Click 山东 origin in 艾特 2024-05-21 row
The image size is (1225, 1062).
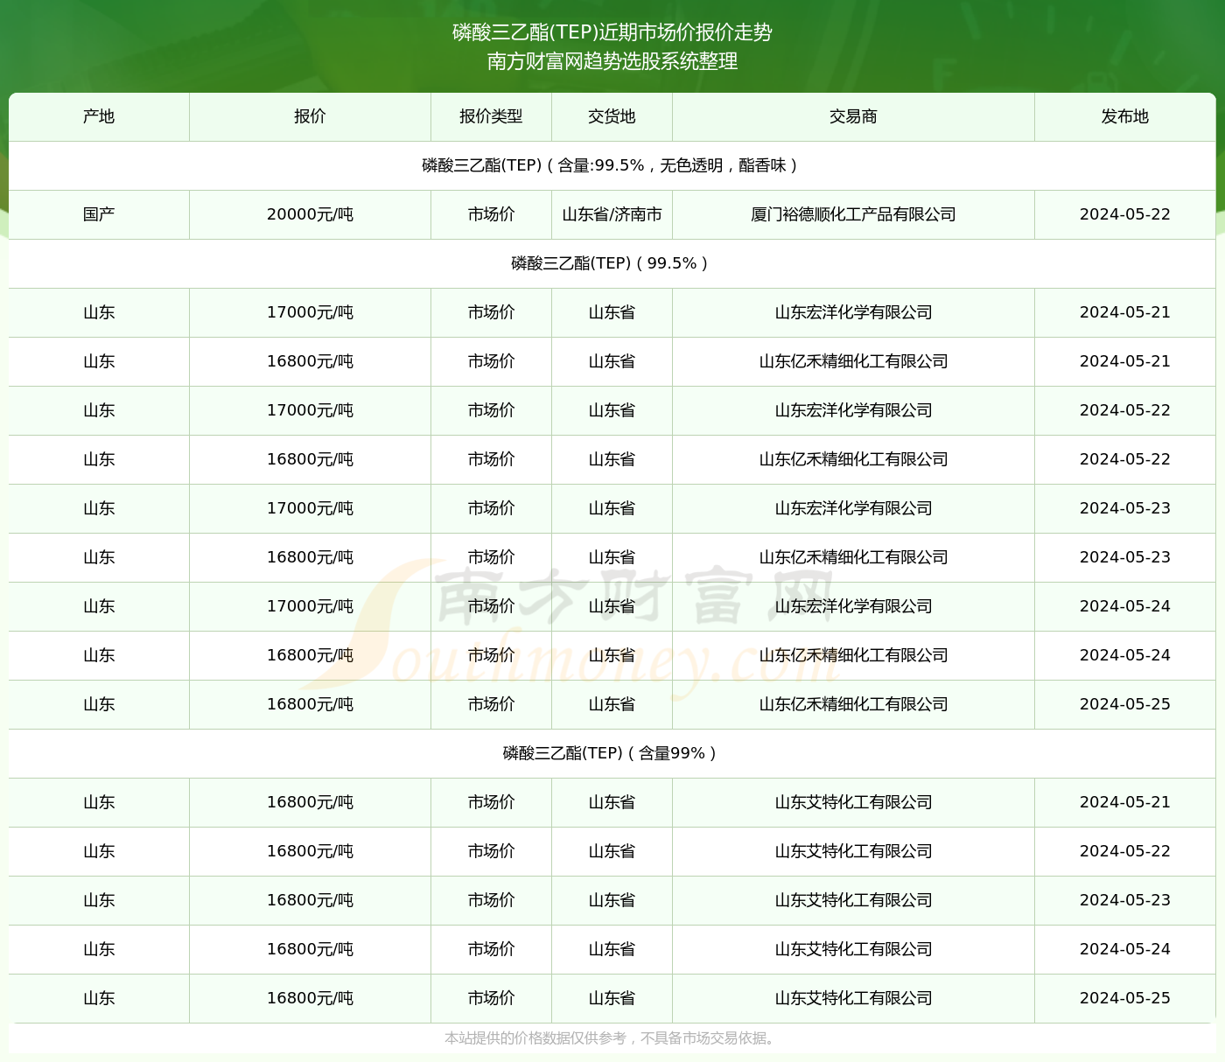pyautogui.click(x=99, y=802)
